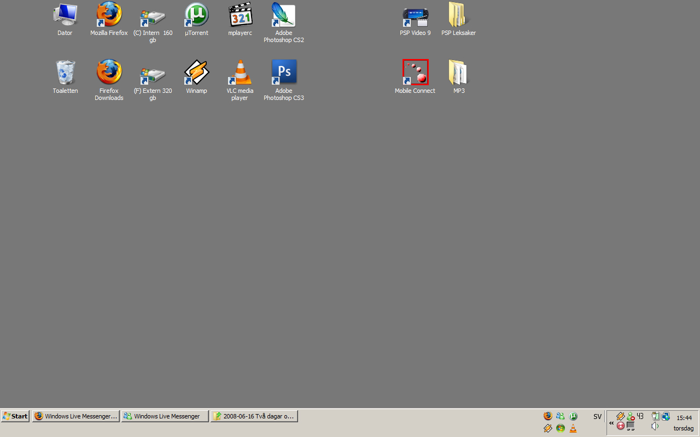Launch VLC from the Quick Launch bar

click(573, 428)
